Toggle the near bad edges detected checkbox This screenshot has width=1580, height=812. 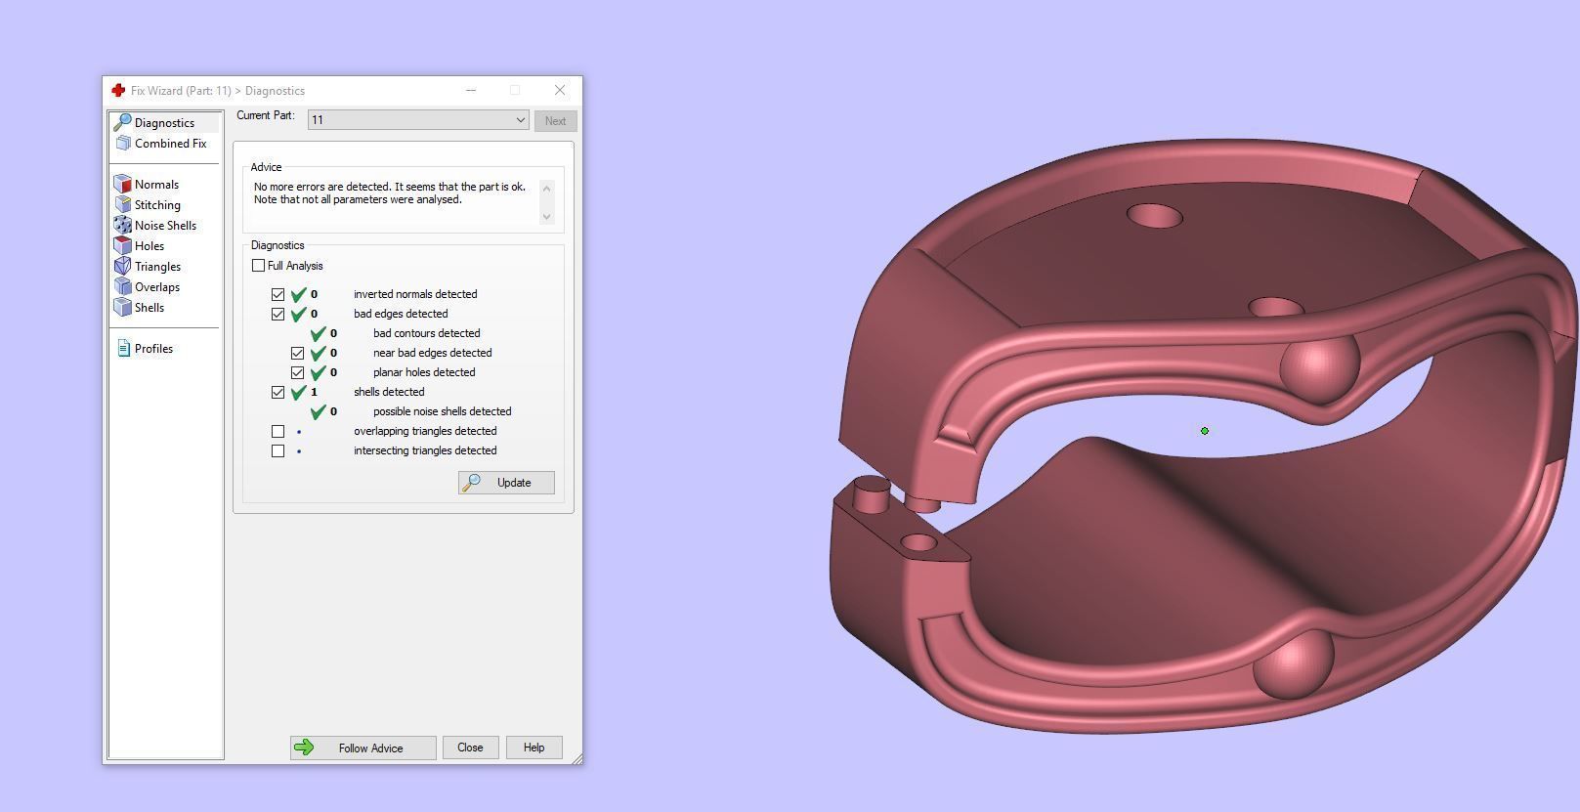297,353
